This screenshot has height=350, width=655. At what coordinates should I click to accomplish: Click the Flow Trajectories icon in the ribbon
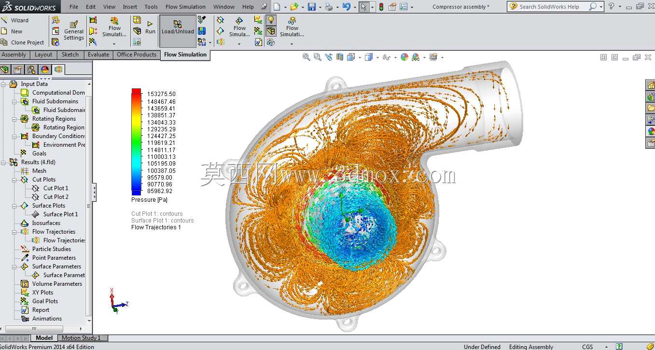(221, 42)
